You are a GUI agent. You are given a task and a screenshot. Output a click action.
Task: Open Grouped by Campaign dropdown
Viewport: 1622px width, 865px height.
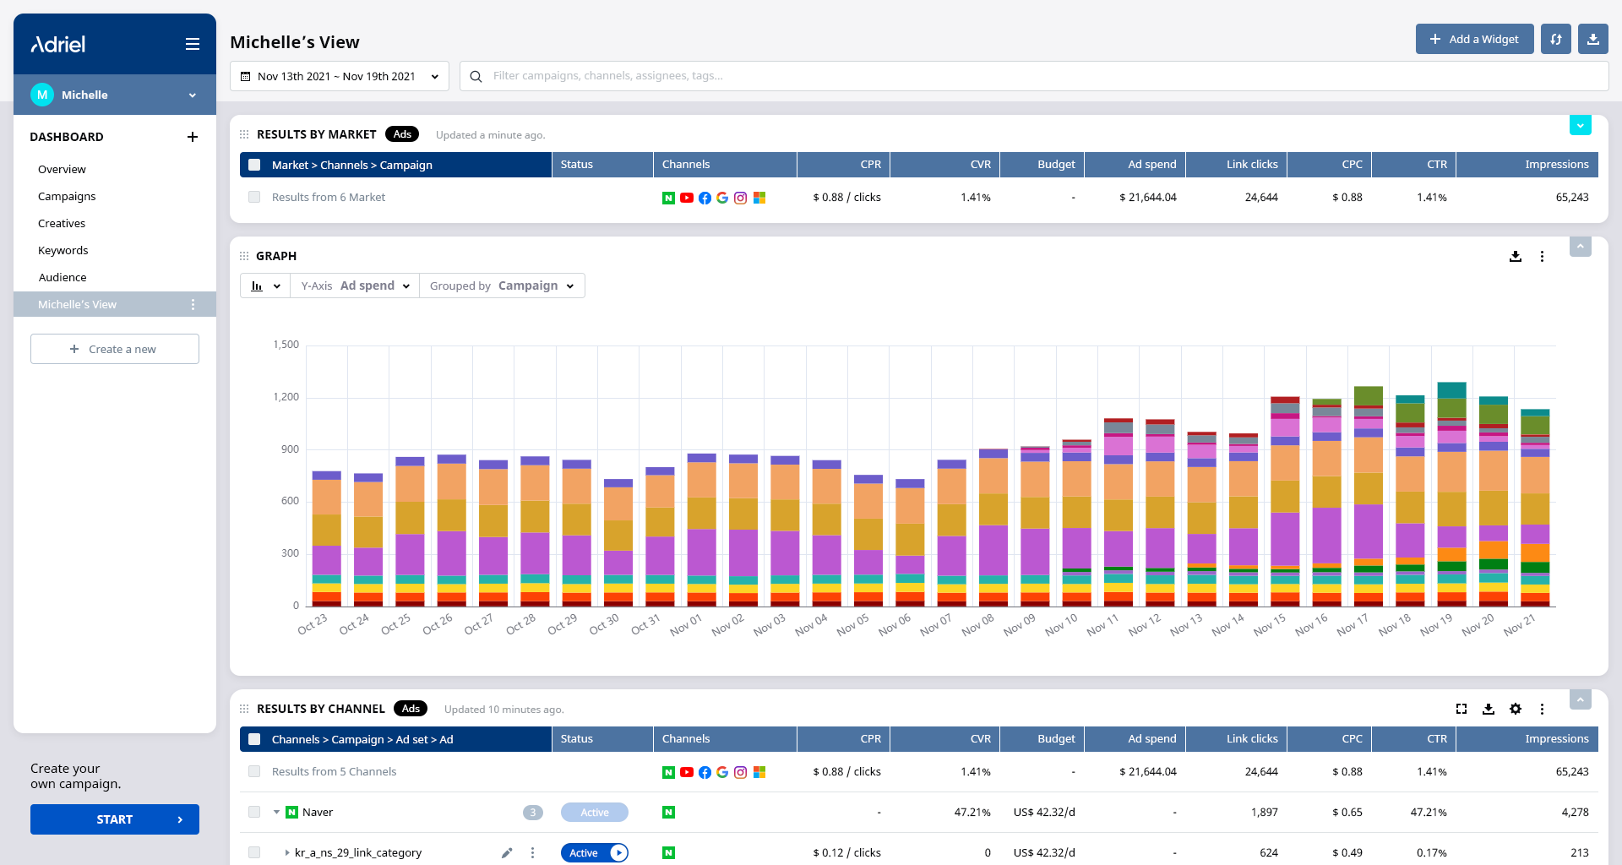point(502,286)
